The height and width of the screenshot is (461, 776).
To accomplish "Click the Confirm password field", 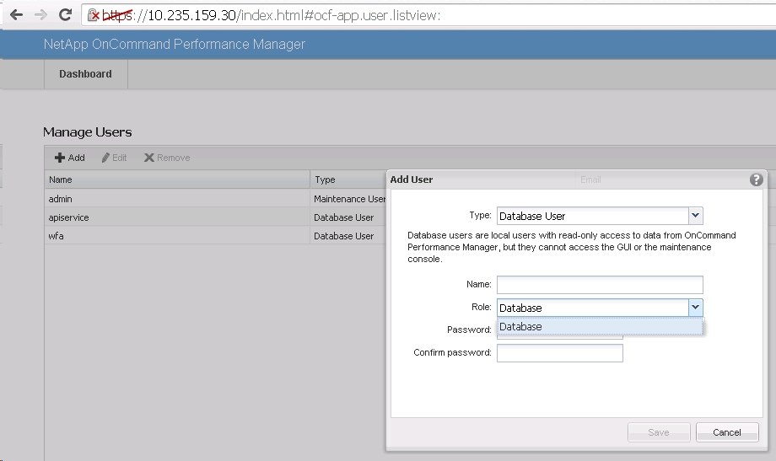I will click(559, 353).
